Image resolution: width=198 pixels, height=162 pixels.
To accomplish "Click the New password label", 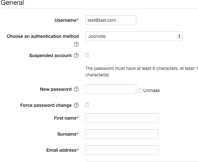I will tap(56, 89).
